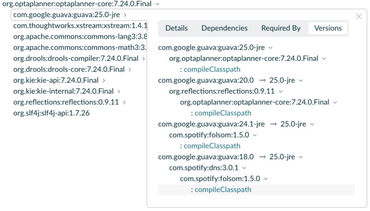Close the dependency details popup
Viewport: 370px width, 211px height.
tap(359, 17)
